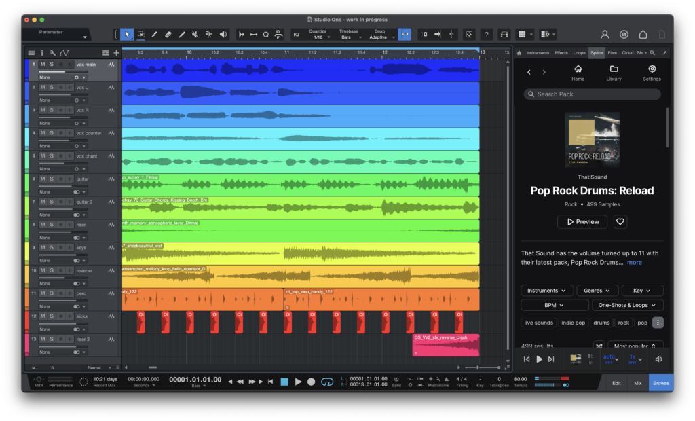The image size is (695, 421).
Task: Filter by the drums tag
Action: (x=601, y=323)
